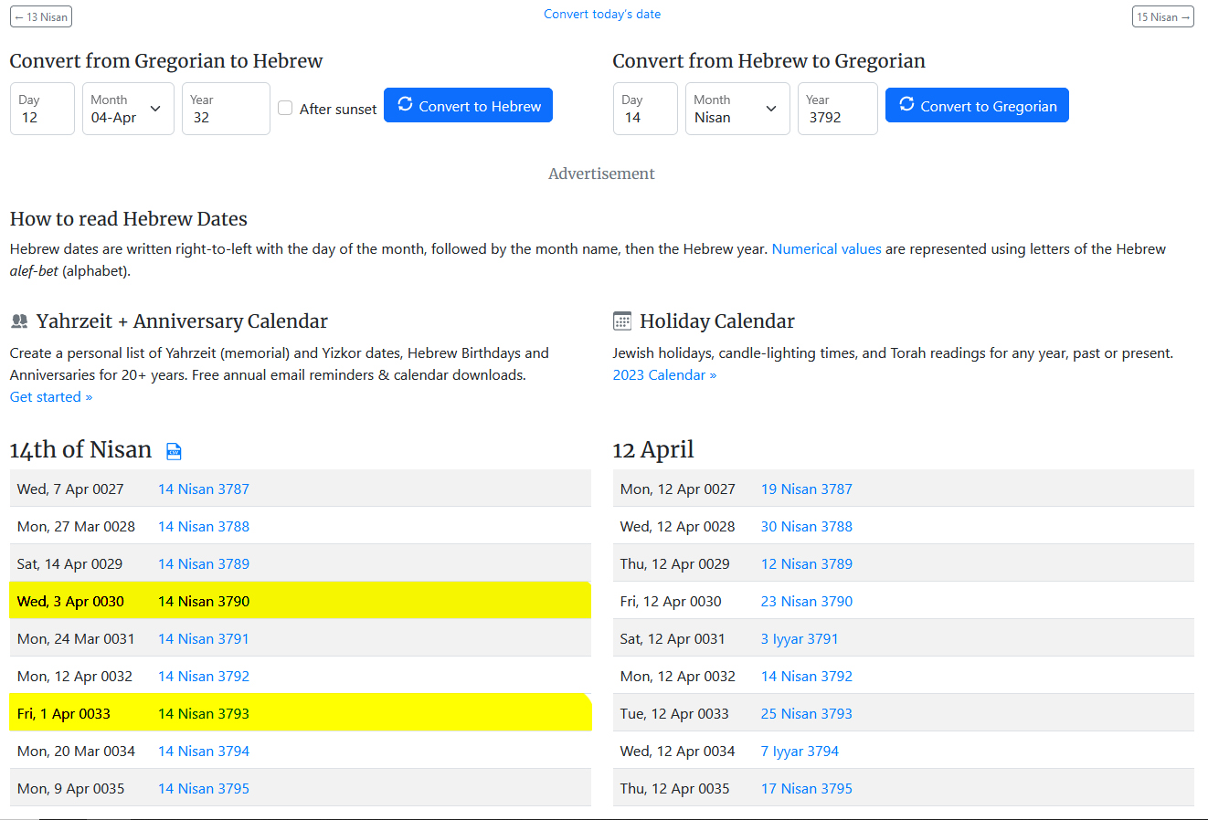The height and width of the screenshot is (820, 1208).
Task: Click the Gregorian Day input field
Action: (42, 109)
